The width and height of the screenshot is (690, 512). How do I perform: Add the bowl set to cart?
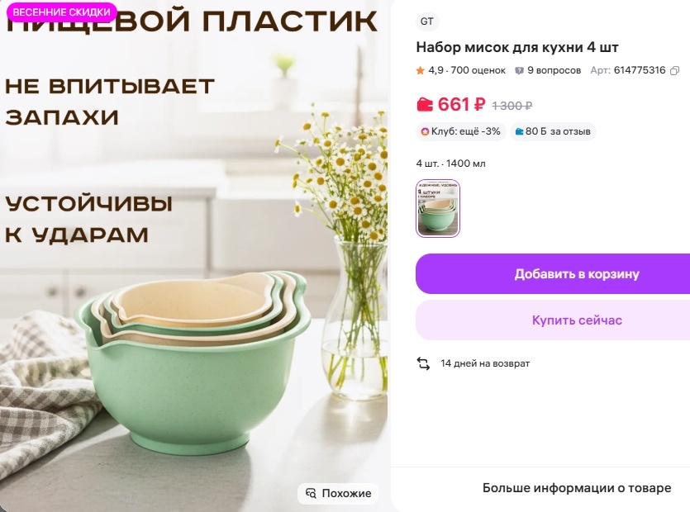(x=553, y=273)
